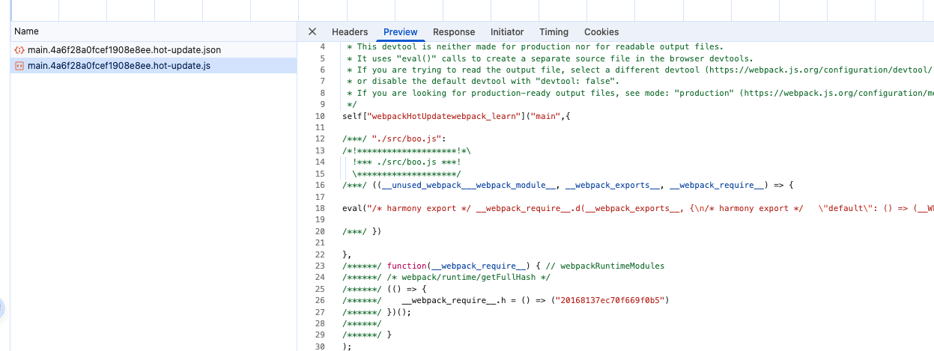Sort requests by the Name column header
This screenshot has width=934, height=351.
pyautogui.click(x=26, y=31)
